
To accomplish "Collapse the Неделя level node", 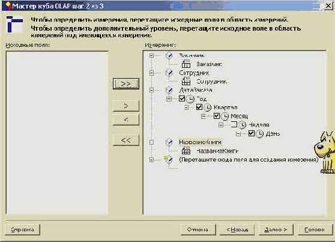I will click(221, 125).
